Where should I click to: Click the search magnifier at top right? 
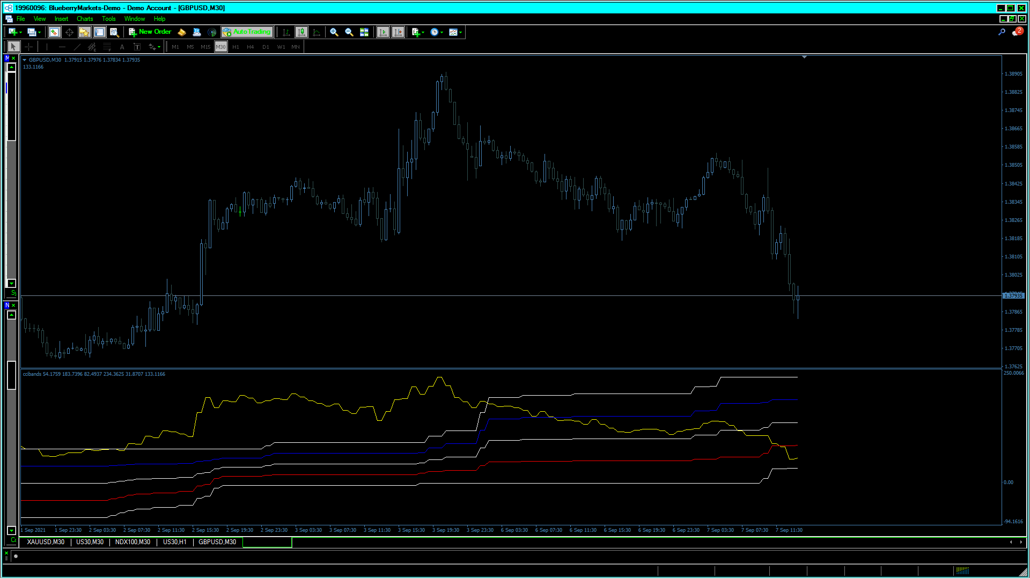click(1001, 32)
